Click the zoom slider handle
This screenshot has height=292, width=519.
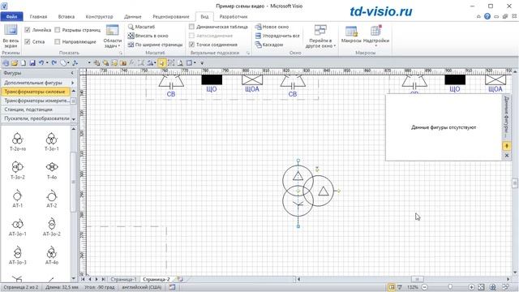click(x=450, y=287)
